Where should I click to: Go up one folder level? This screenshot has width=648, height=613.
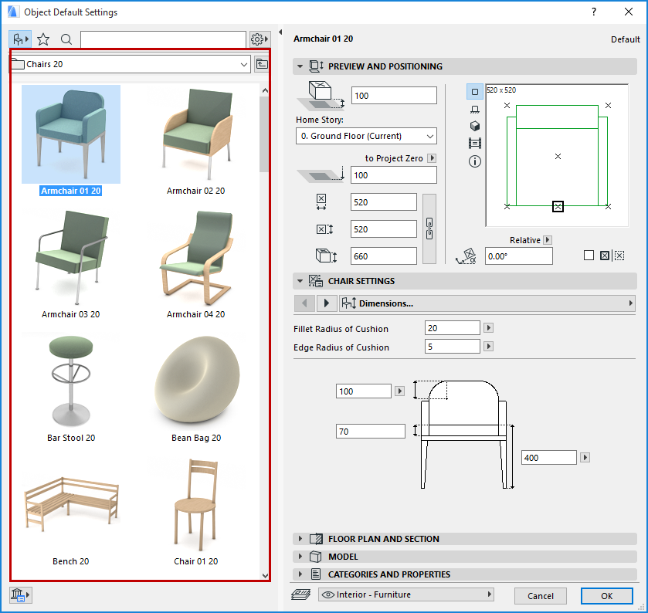coord(263,64)
